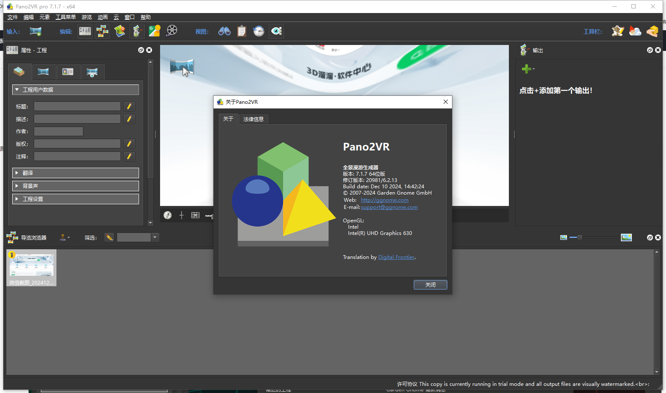666x393 pixels.
Task: Click the large thumbnail size icon
Action: pyautogui.click(x=626, y=237)
